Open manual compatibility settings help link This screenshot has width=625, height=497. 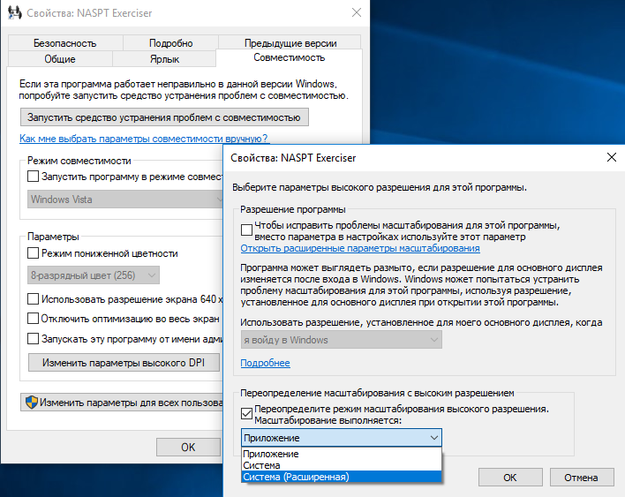click(144, 139)
